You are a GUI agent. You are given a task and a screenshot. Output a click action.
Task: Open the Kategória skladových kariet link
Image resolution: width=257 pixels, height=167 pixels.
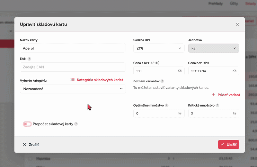100,80
